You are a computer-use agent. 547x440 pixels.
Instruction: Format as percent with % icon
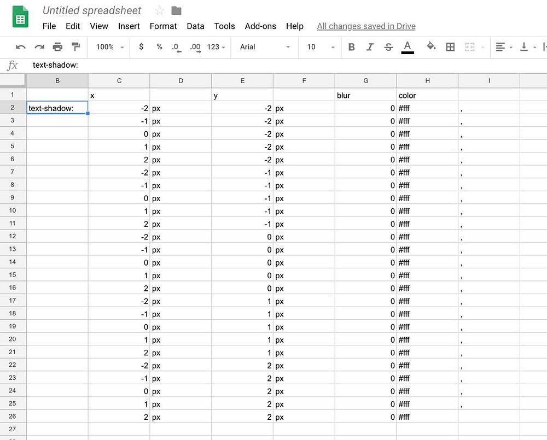[x=159, y=46]
